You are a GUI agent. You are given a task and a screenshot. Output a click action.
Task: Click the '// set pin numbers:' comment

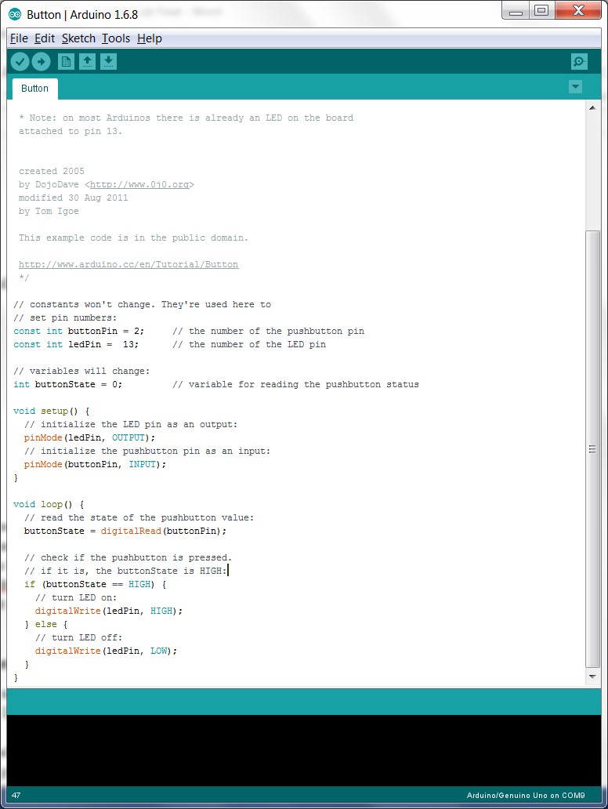point(65,317)
